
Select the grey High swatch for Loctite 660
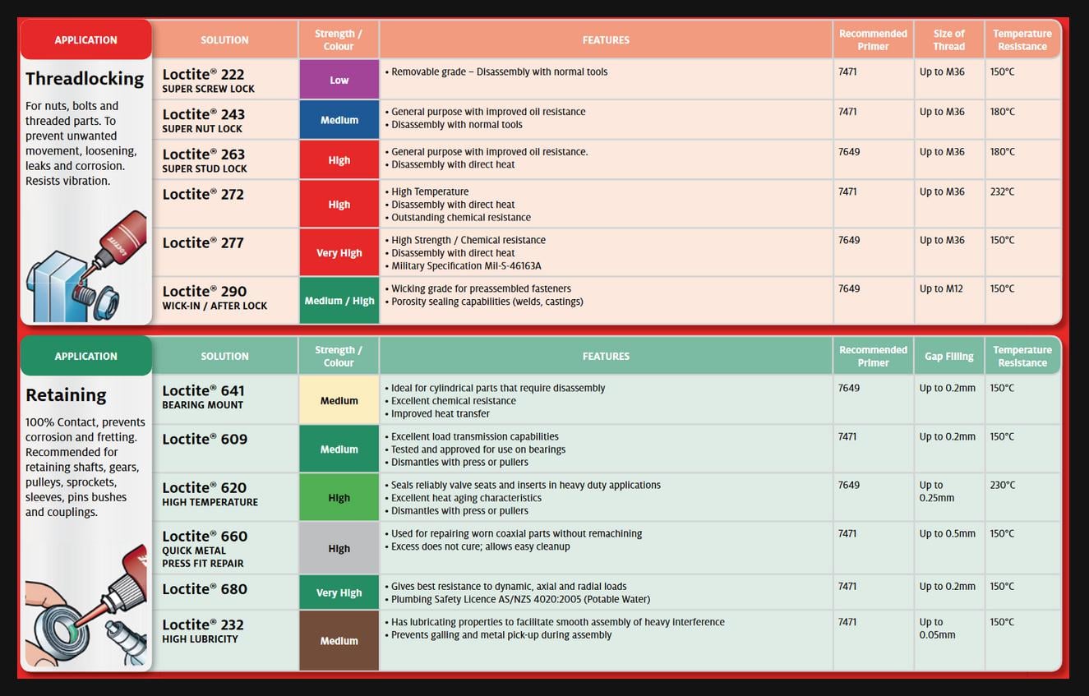(x=339, y=549)
